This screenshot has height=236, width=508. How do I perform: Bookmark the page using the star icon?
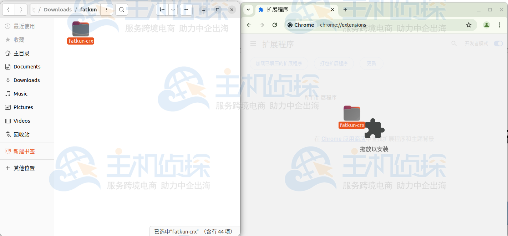coord(469,25)
